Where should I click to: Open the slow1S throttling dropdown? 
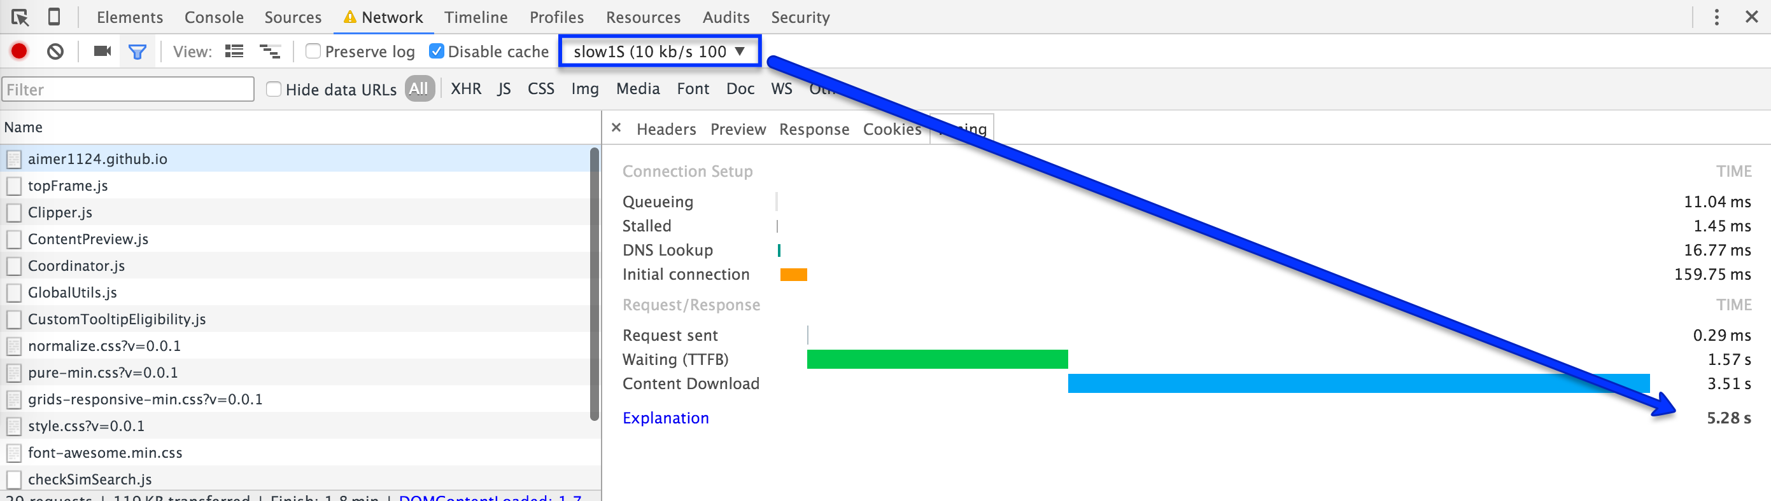[660, 51]
